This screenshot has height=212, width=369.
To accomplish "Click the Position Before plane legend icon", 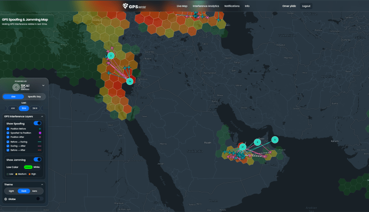I will coord(40,129).
